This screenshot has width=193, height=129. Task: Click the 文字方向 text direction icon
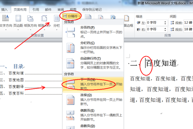click(x=5, y=18)
